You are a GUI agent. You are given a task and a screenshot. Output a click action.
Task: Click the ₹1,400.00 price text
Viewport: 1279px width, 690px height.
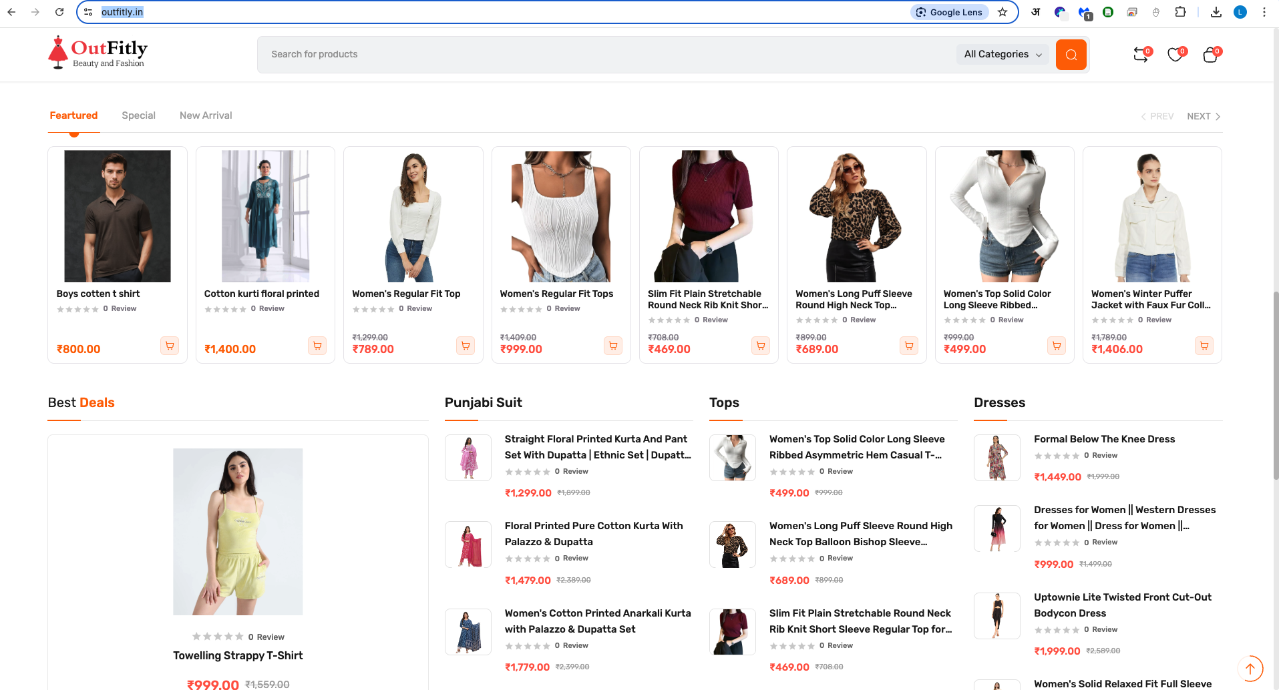coord(230,349)
